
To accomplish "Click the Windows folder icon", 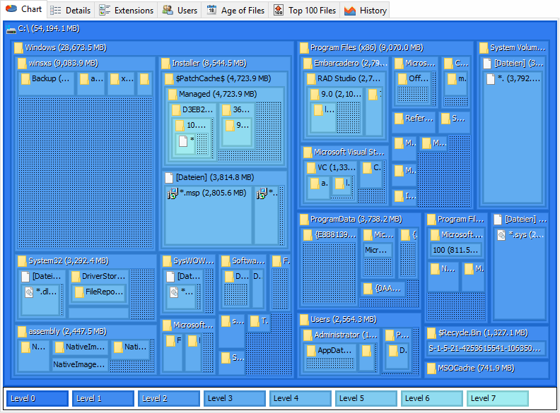I will pos(18,48).
